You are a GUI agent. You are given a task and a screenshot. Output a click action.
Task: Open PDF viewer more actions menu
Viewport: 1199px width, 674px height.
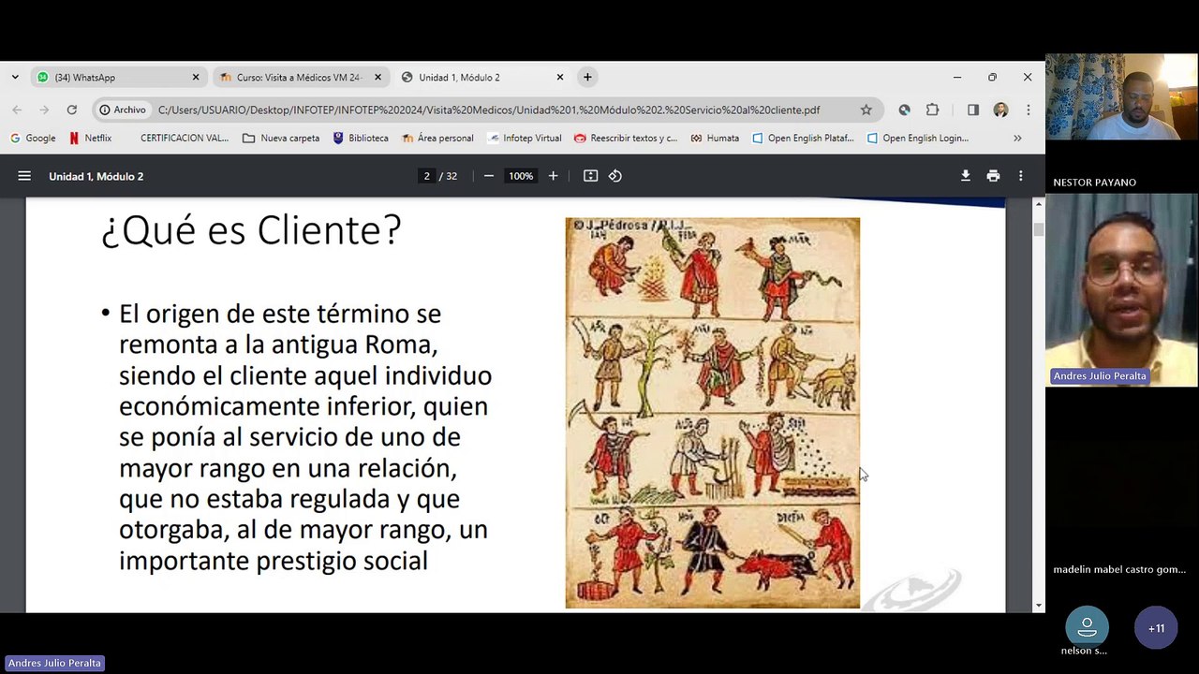coord(1020,176)
